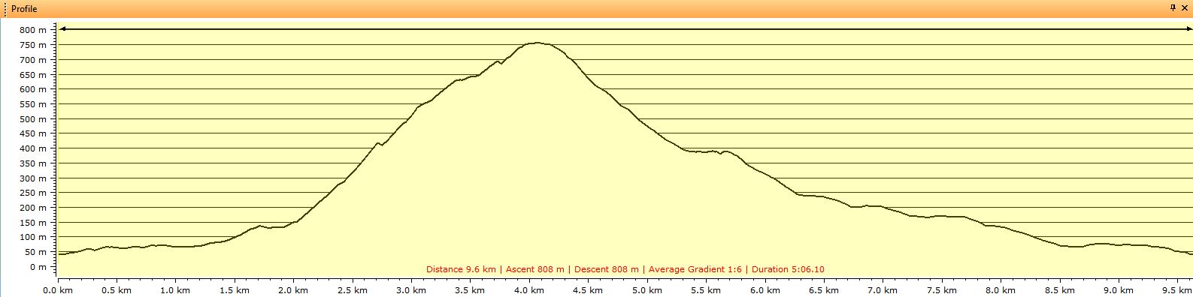Click the "0 m" elevation axis label
The height and width of the screenshot is (297, 1193).
[38, 267]
